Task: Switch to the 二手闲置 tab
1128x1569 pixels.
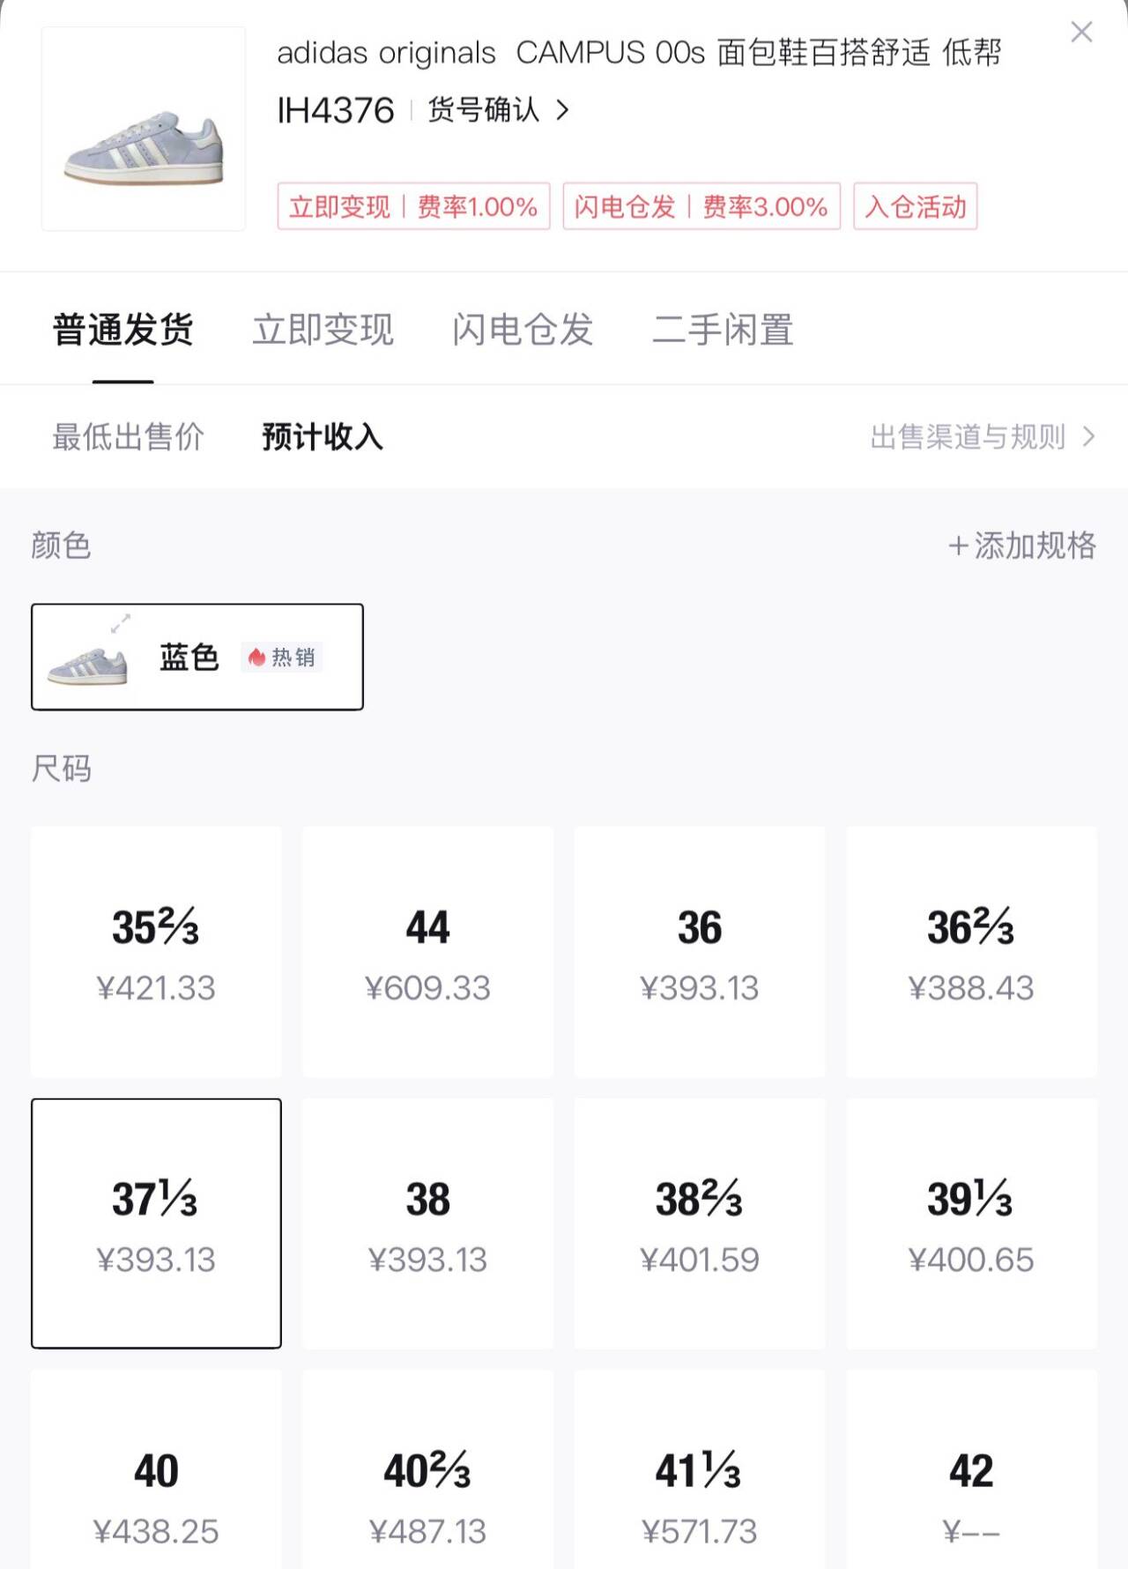Action: tap(723, 331)
